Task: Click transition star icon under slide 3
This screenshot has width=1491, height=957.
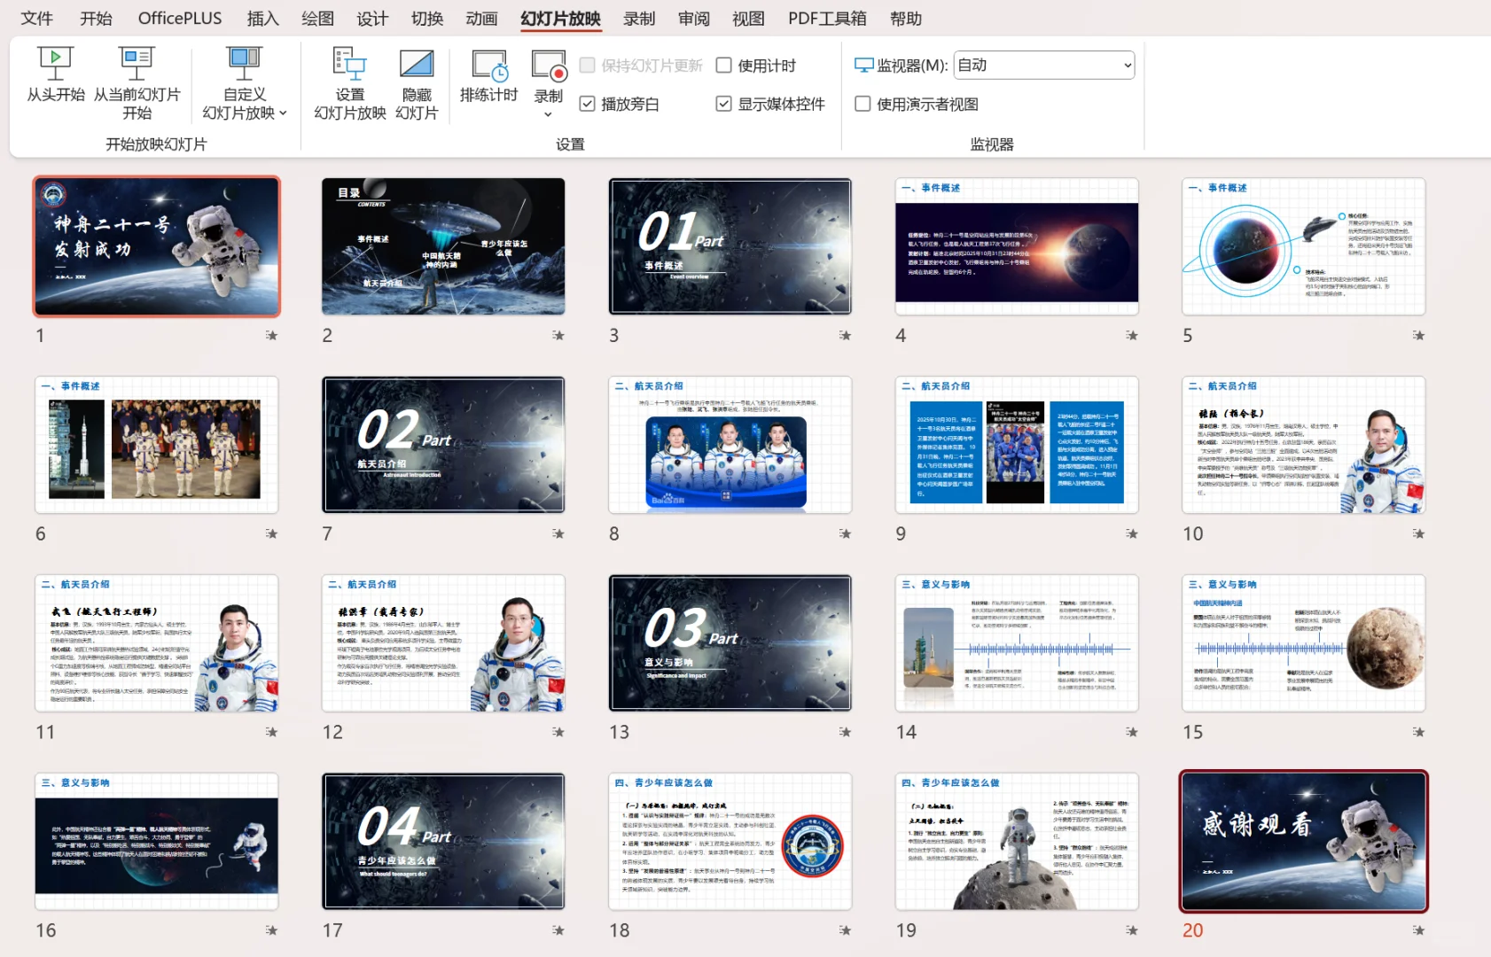Action: pyautogui.click(x=845, y=335)
